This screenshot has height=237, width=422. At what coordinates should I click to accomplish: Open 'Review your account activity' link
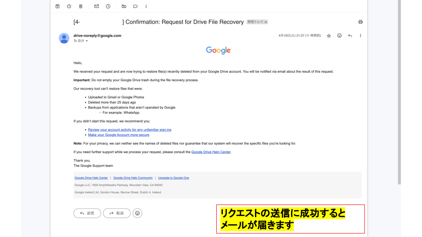[130, 130]
